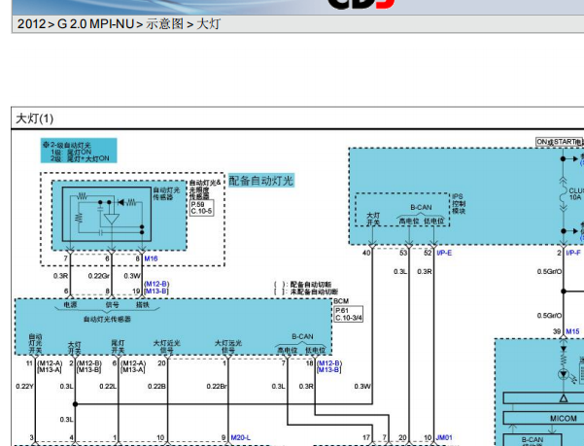Open the M20-L connector link

click(241, 437)
